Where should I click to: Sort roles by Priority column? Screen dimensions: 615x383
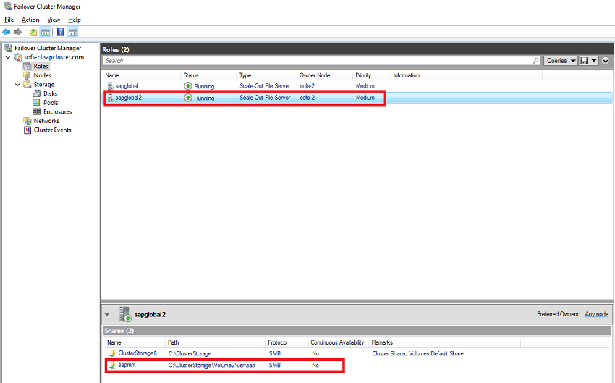363,75
